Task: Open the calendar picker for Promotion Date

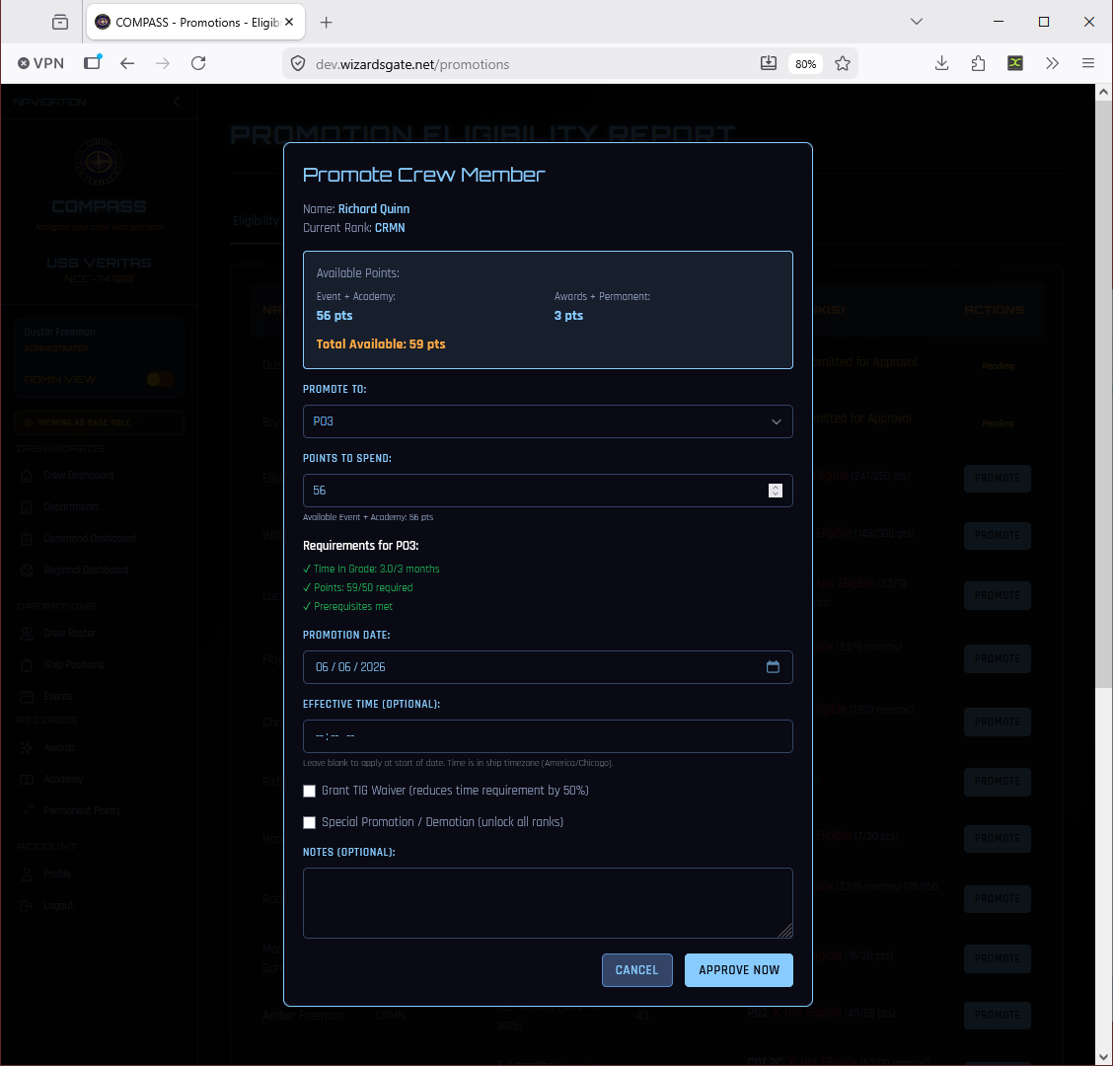Action: pos(773,667)
